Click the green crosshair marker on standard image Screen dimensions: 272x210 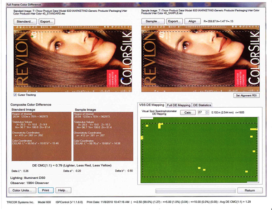coord(32,37)
